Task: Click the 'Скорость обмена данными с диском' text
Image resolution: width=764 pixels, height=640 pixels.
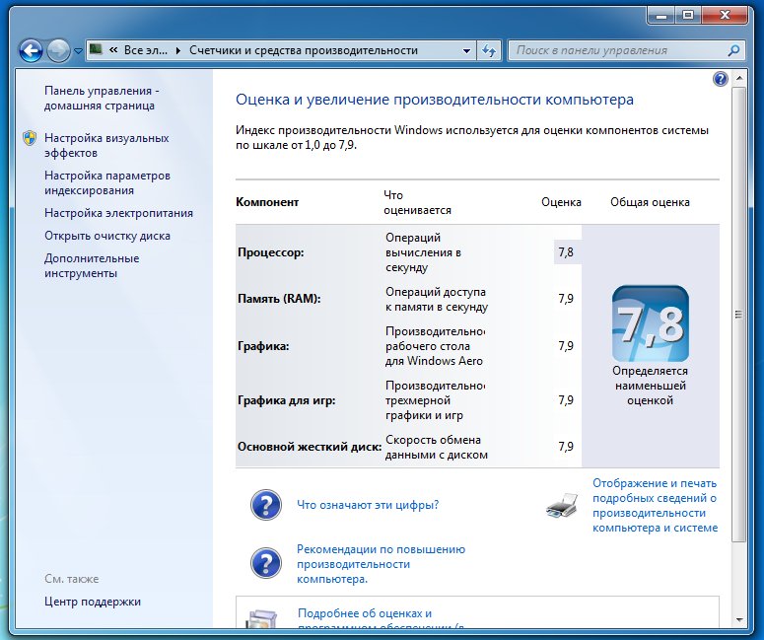Action: click(436, 447)
